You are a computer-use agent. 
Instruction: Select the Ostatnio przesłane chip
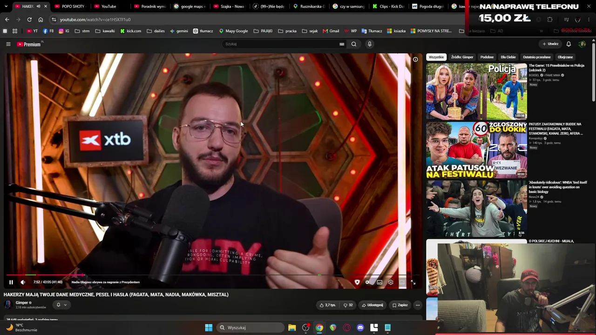(x=537, y=57)
